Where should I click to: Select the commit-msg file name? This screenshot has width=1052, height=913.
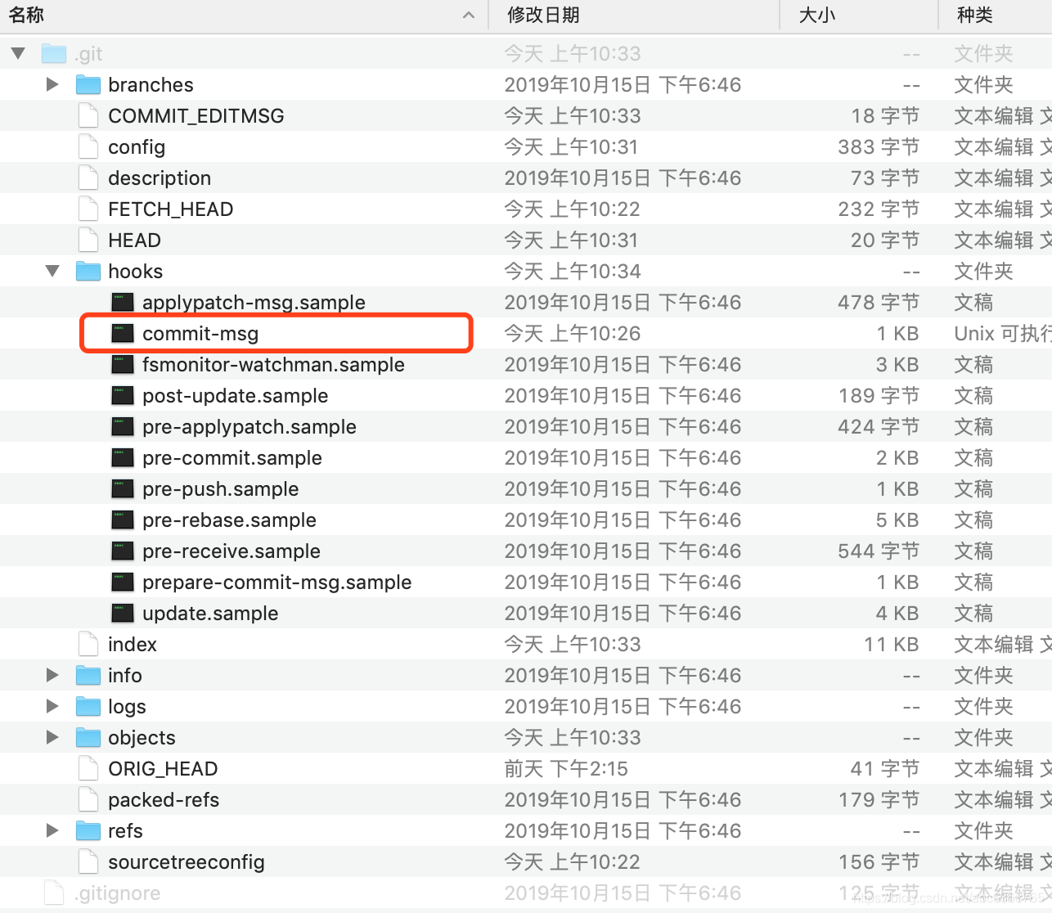[x=200, y=334]
